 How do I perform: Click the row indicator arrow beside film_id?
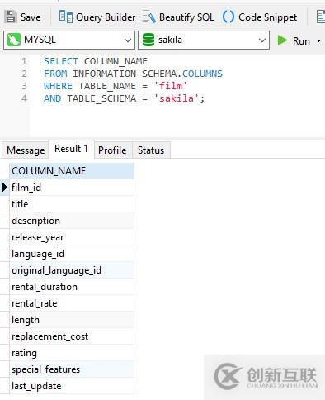(x=5, y=188)
